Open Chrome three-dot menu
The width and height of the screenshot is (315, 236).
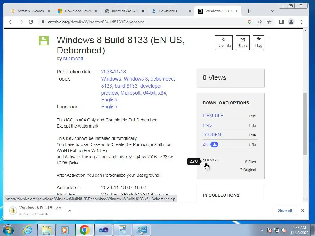301,22
